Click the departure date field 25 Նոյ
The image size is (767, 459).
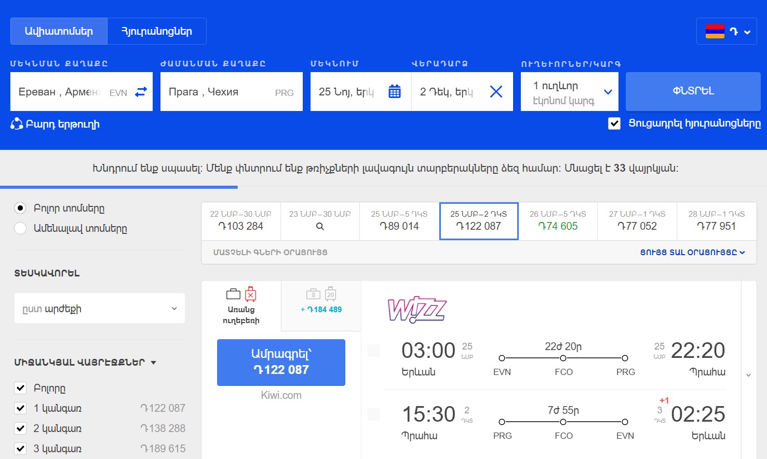(361, 92)
